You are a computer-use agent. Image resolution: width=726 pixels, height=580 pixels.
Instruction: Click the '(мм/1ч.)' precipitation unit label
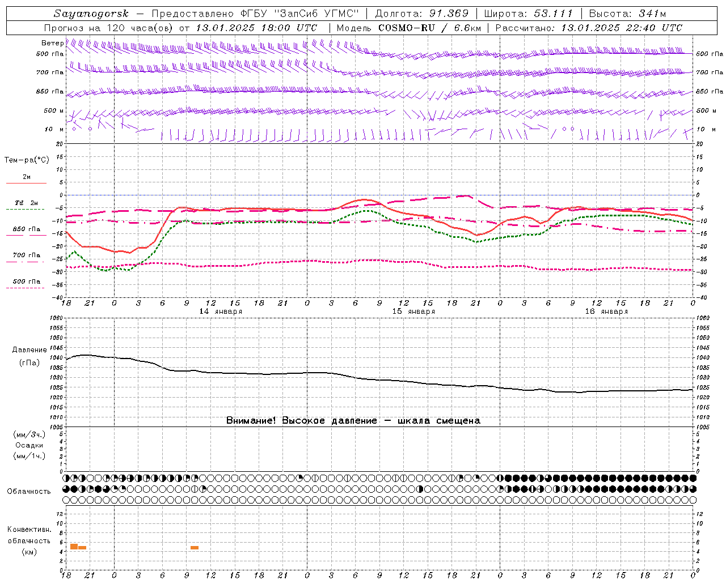coord(29,456)
